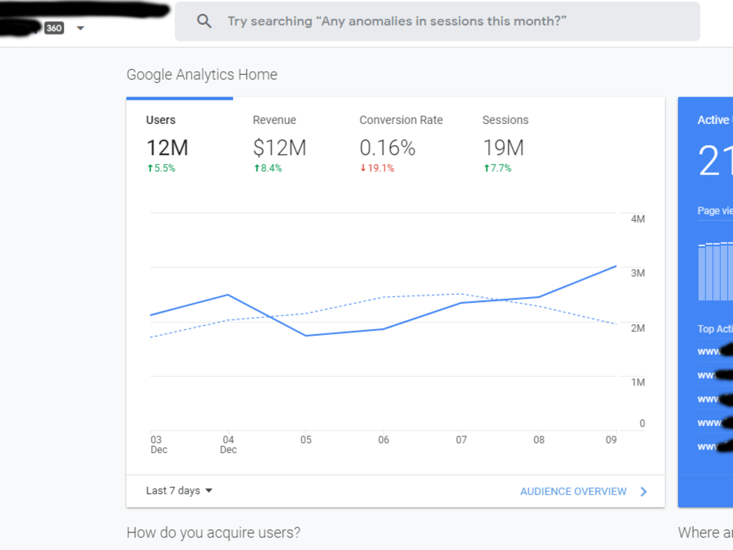
Task: Click the 09 date label on chart axis
Action: tap(611, 440)
